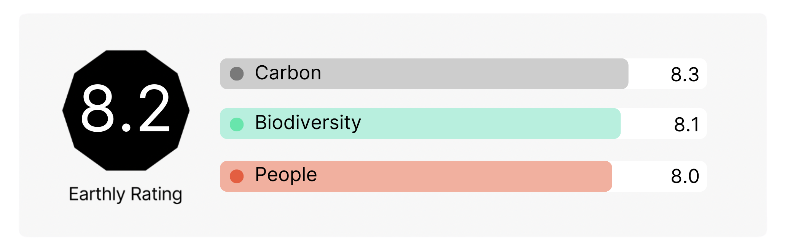Click the red People dot indicator

[237, 176]
